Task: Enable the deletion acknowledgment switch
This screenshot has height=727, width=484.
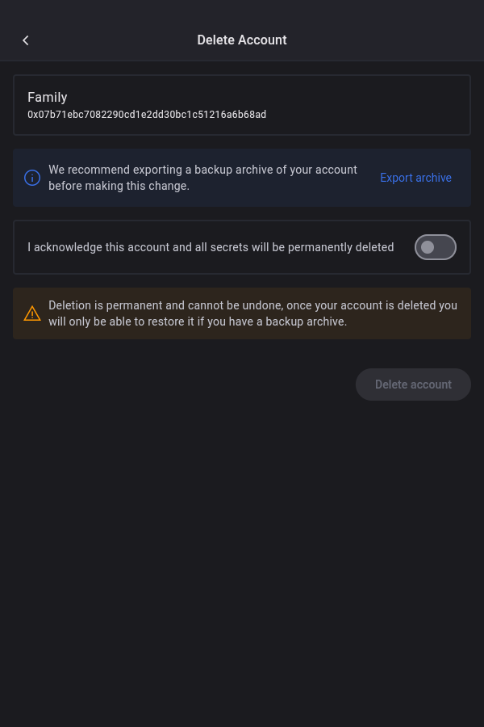Action: point(436,247)
